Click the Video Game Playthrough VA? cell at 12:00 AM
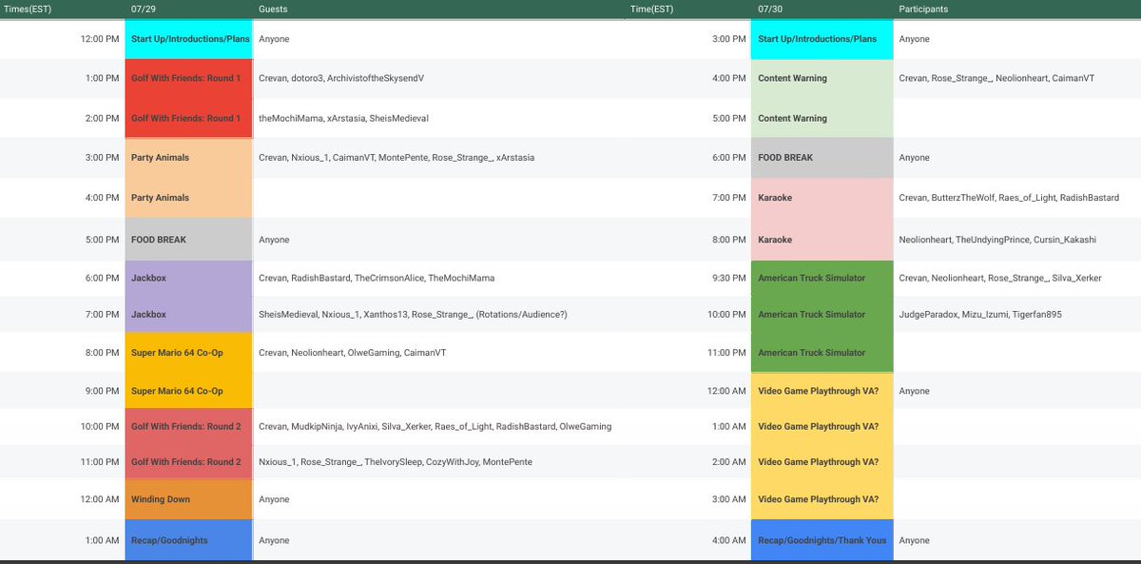 [x=822, y=391]
